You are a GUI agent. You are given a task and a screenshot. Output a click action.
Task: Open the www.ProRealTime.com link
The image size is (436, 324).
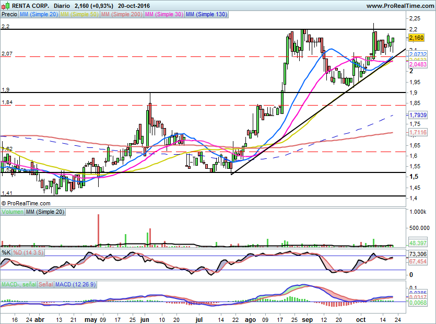click(x=399, y=5)
